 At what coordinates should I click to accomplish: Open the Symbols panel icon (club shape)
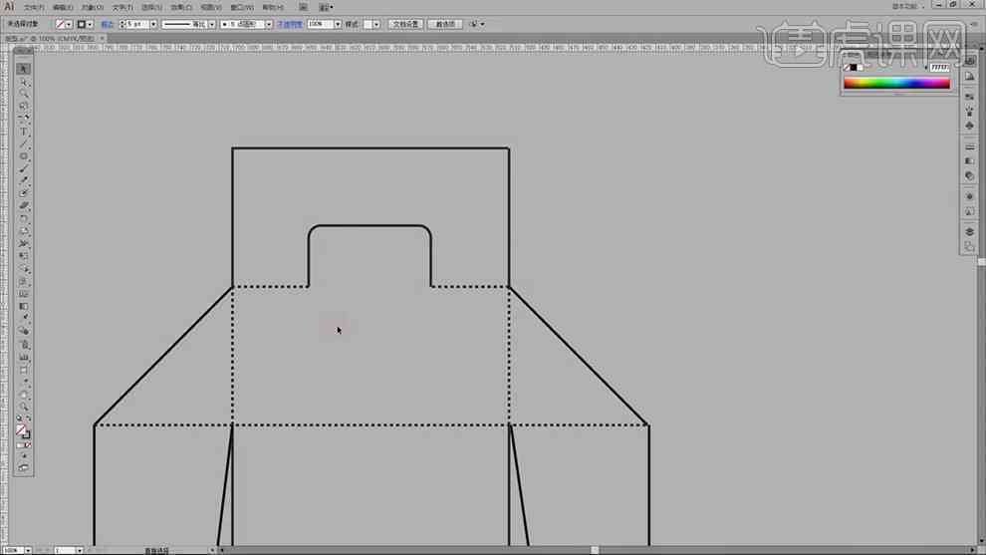click(x=969, y=126)
